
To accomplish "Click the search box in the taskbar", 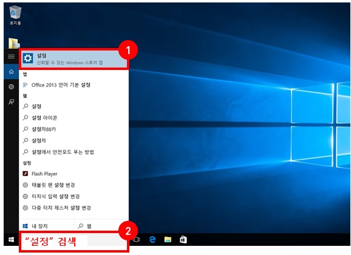I will point(74,242).
